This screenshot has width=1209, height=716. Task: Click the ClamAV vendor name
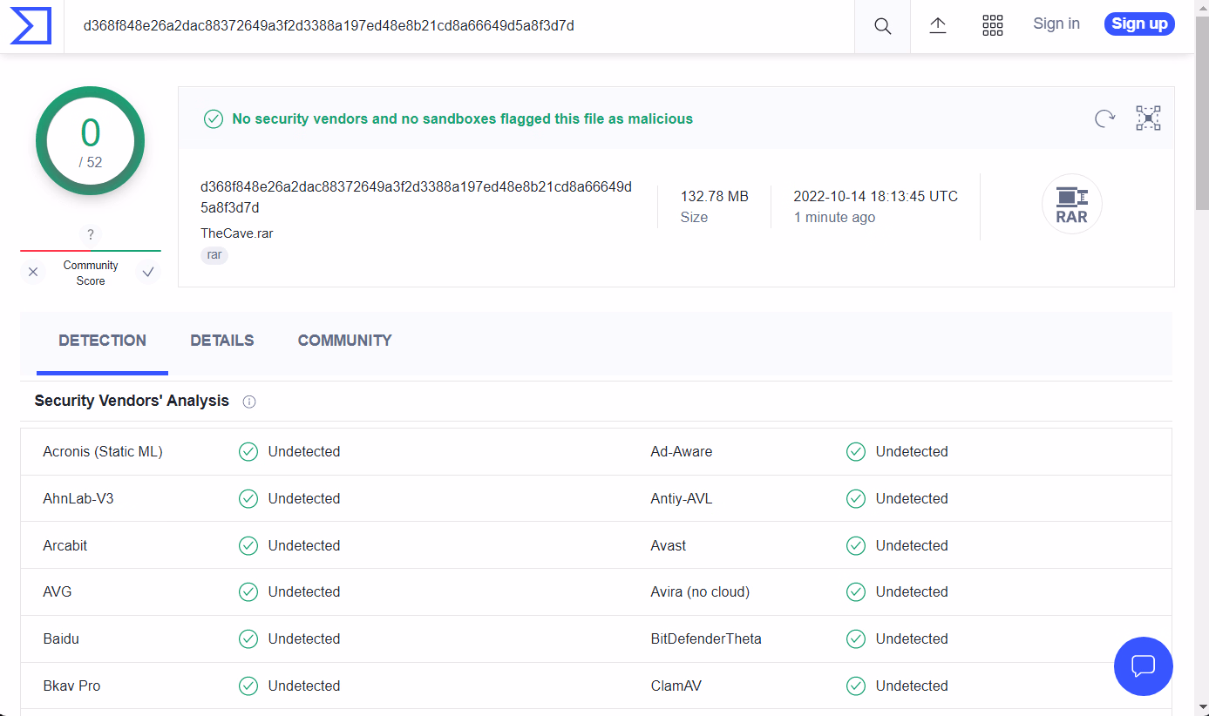point(676,686)
